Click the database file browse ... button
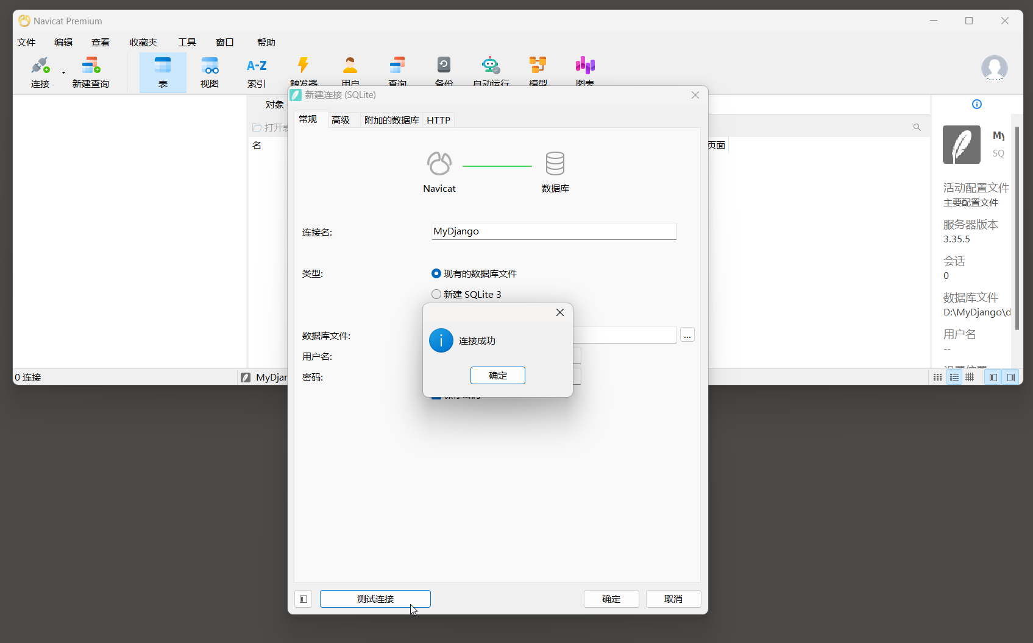The height and width of the screenshot is (643, 1033). coord(687,335)
